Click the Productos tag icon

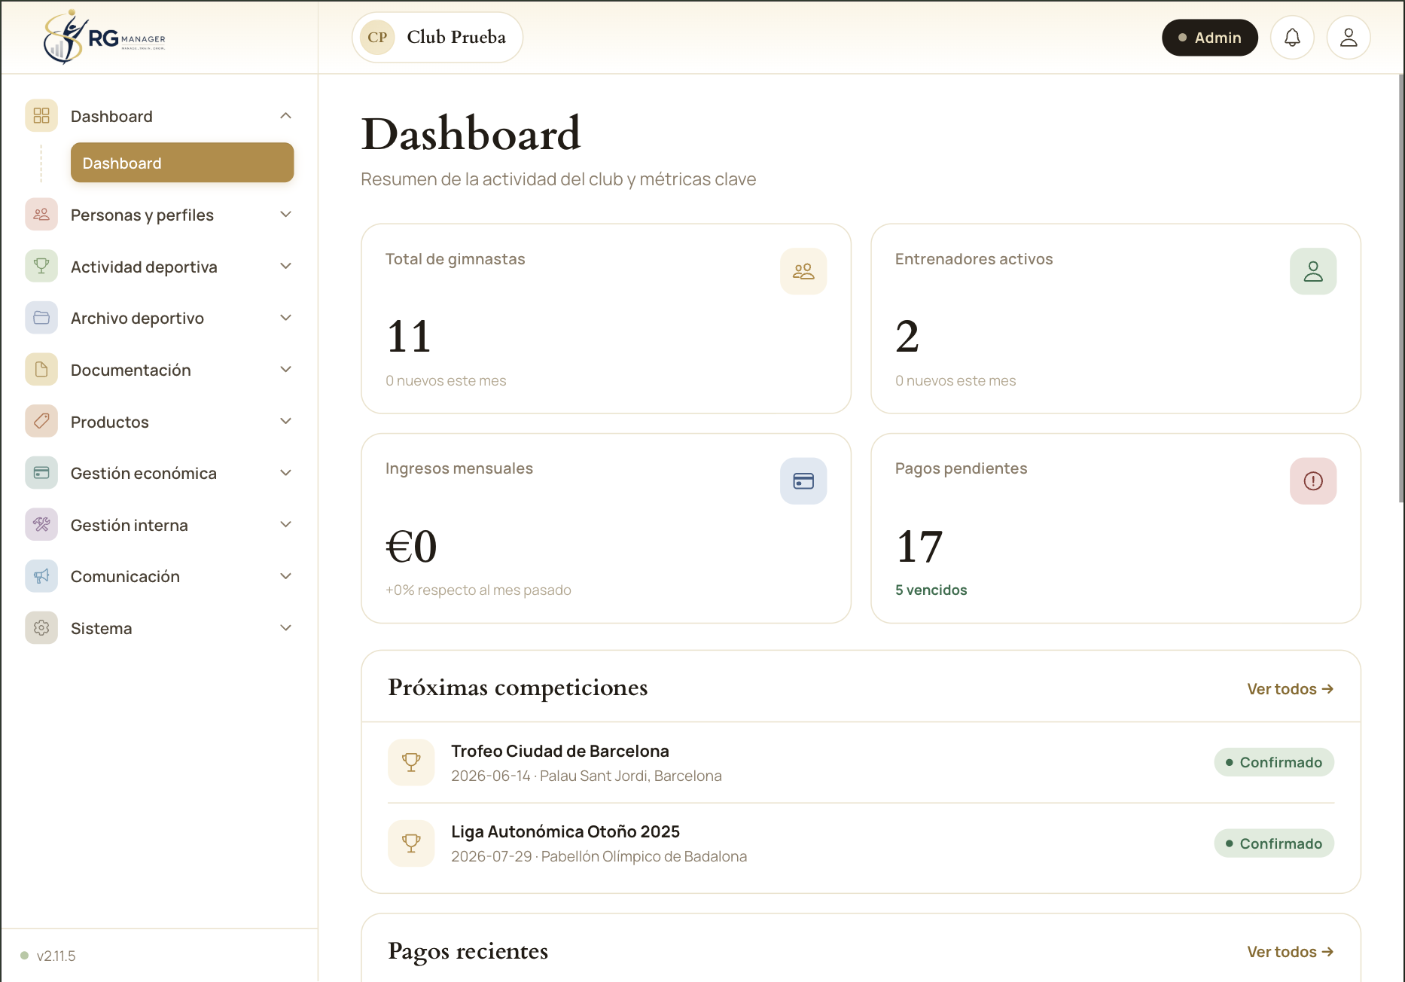41,422
